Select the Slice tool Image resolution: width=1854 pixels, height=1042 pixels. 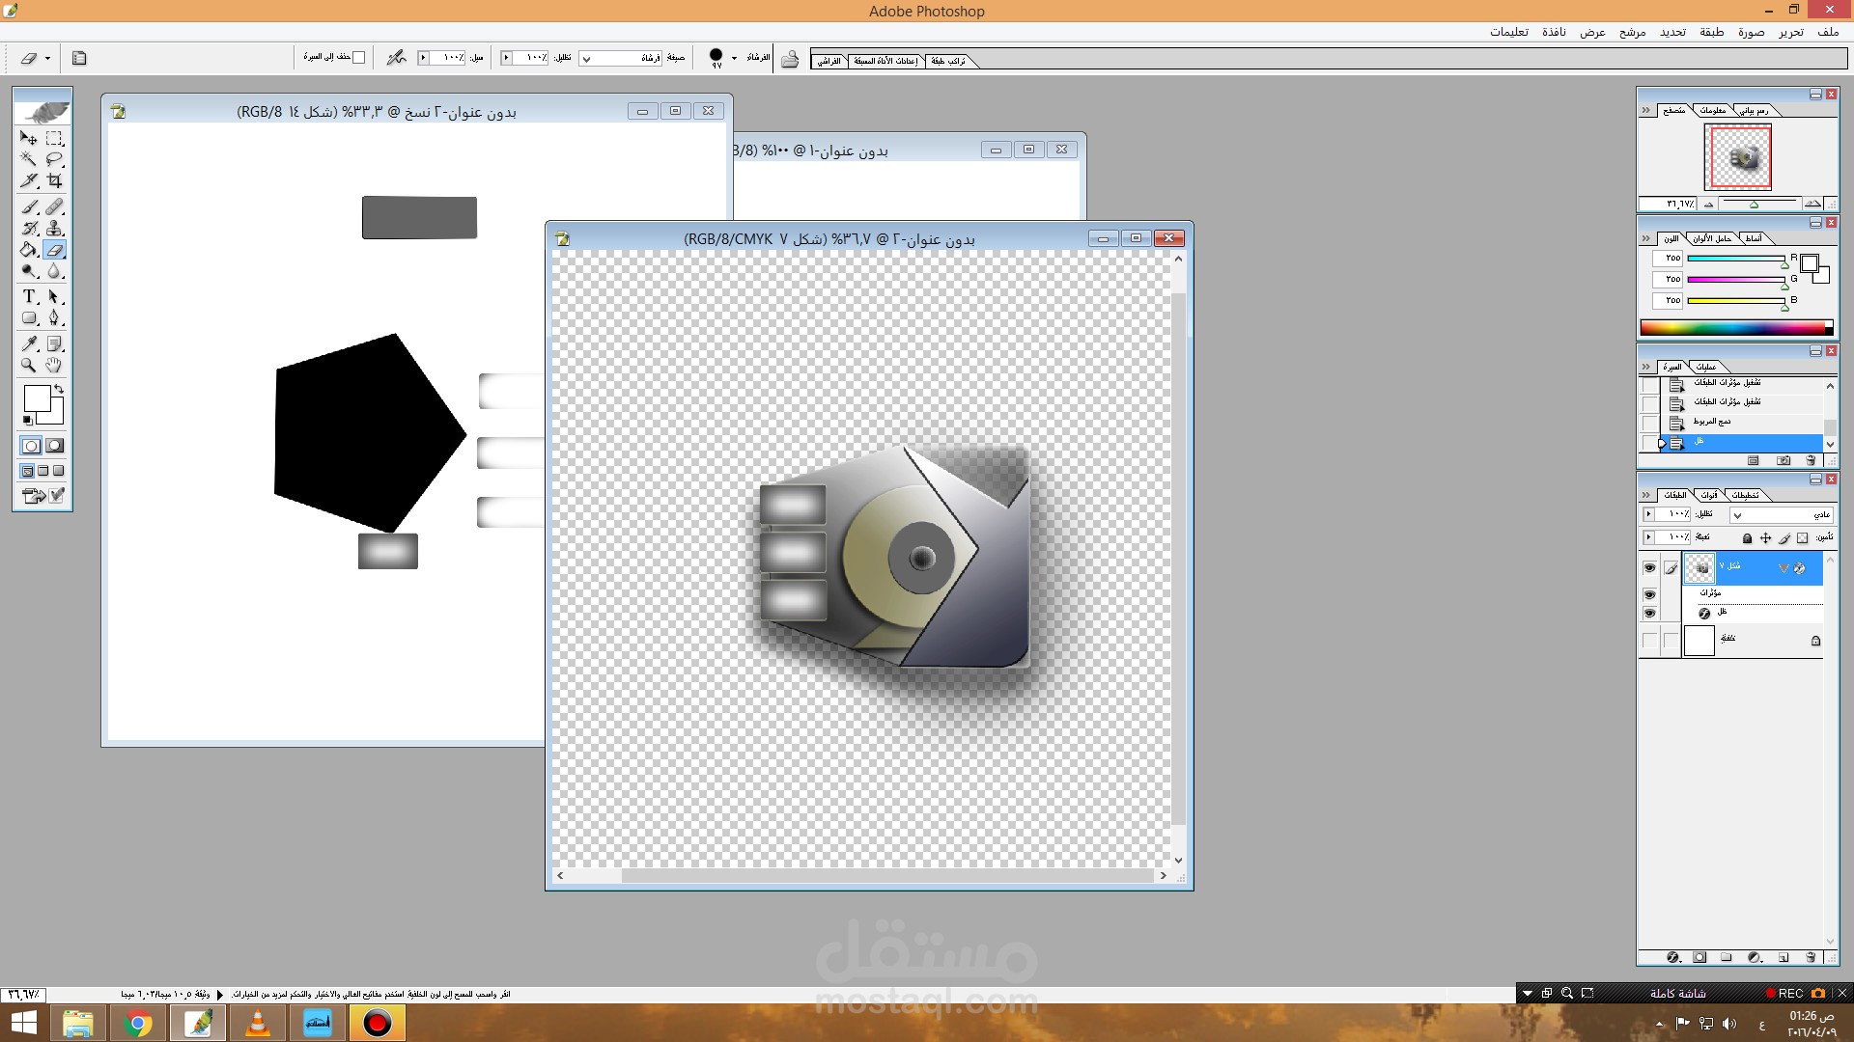coord(29,180)
